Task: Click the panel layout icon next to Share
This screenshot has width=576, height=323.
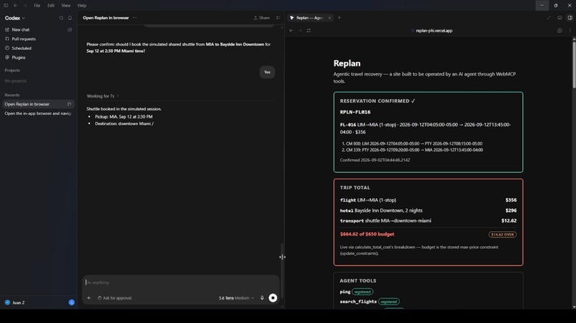Action: 278,18
